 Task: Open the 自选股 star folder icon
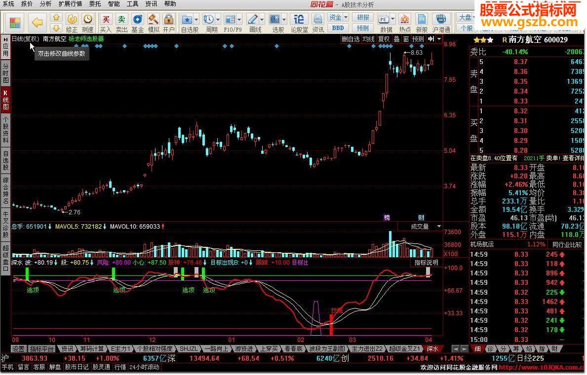point(187,19)
